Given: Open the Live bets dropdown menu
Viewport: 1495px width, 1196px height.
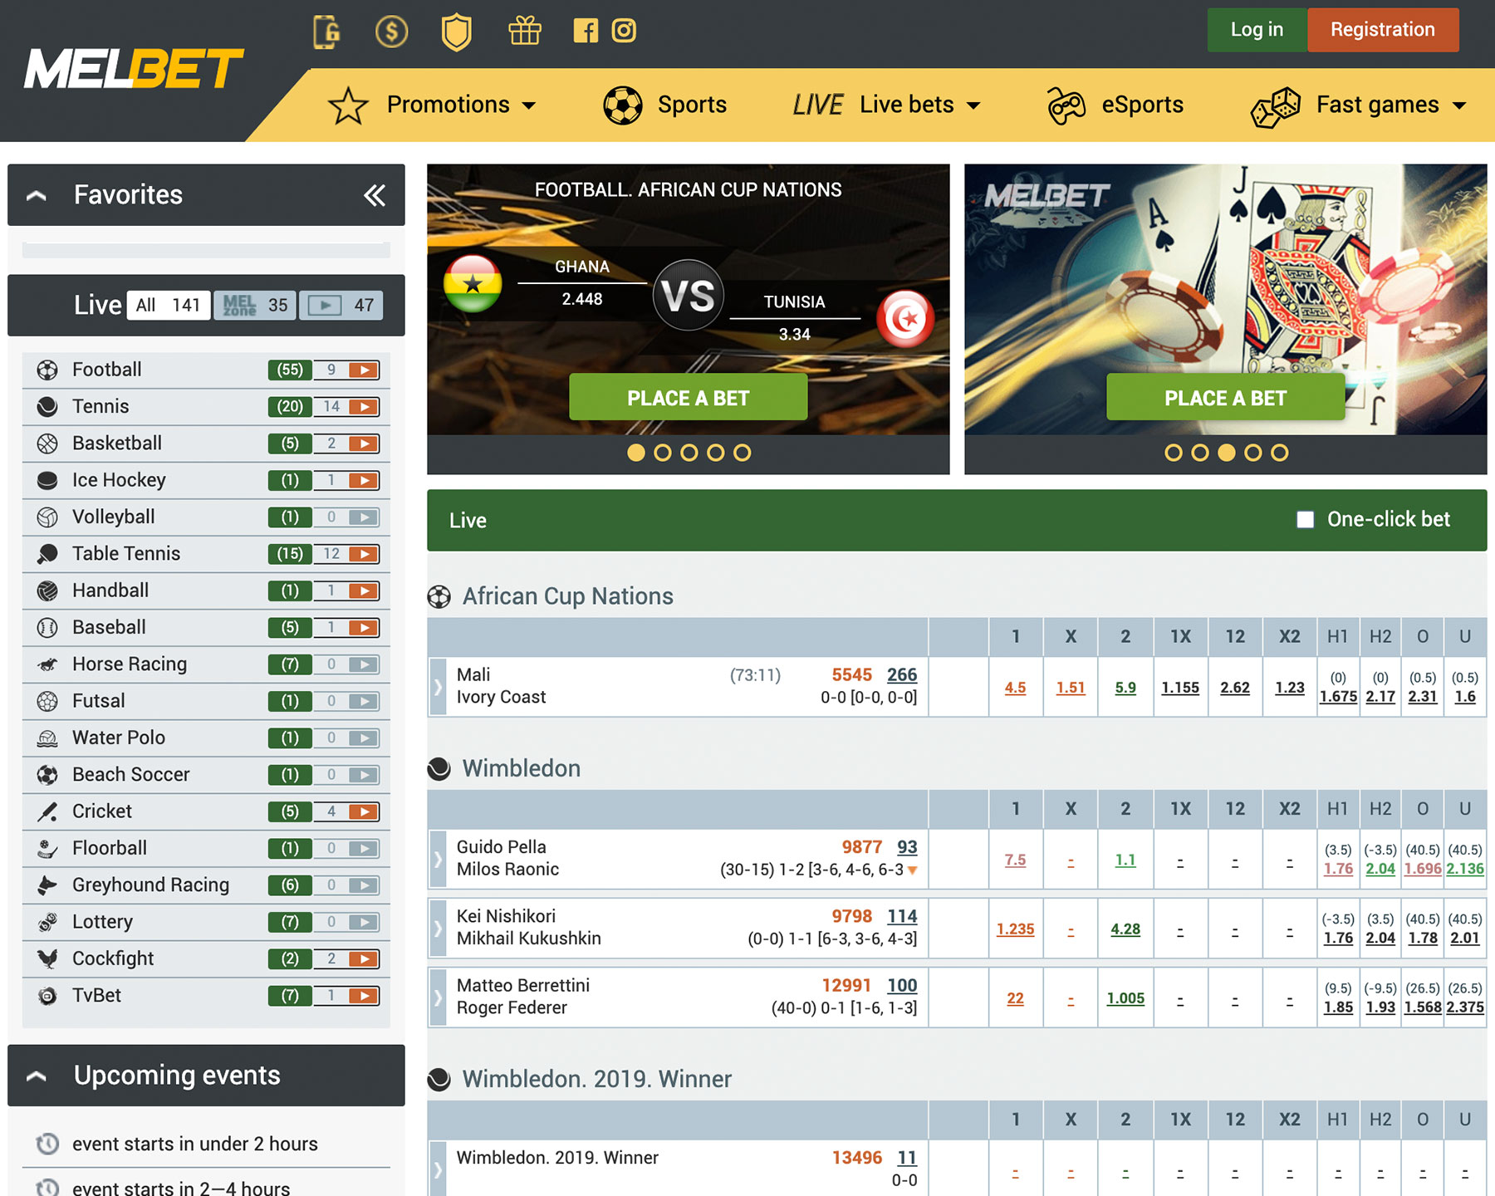Looking at the screenshot, I should pyautogui.click(x=887, y=105).
